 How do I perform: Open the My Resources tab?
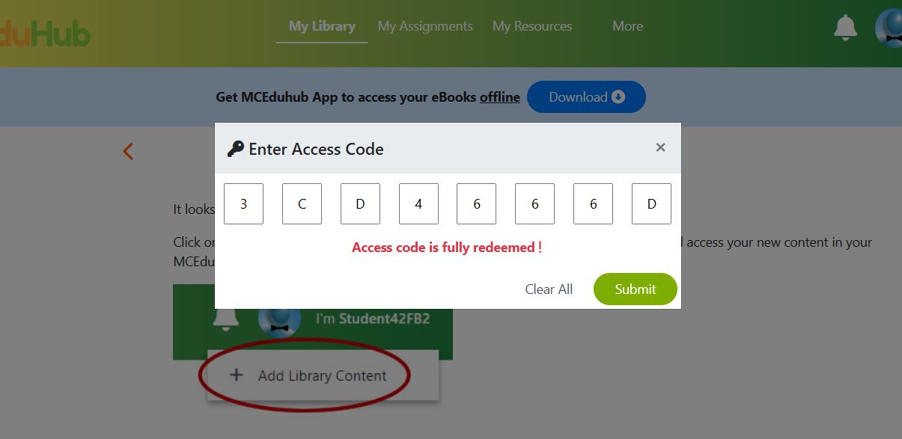tap(532, 26)
